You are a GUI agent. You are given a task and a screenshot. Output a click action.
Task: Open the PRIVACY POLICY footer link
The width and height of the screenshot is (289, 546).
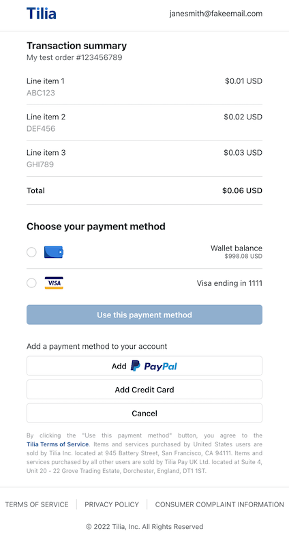112,504
